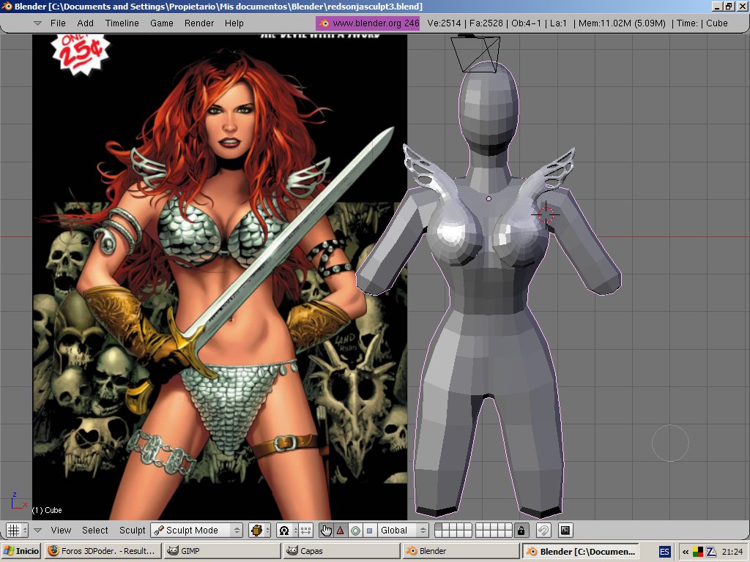Click the camera object above model head
750x562 pixels.
475,53
